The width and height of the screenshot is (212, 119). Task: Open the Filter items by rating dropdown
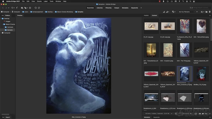174,12
